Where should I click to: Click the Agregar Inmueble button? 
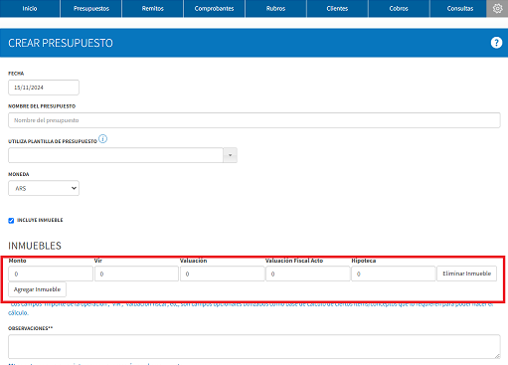37,289
